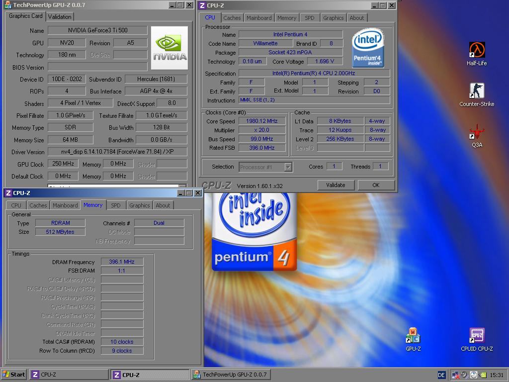Click Channels # value Dual
The image size is (509, 382).
pos(159,223)
